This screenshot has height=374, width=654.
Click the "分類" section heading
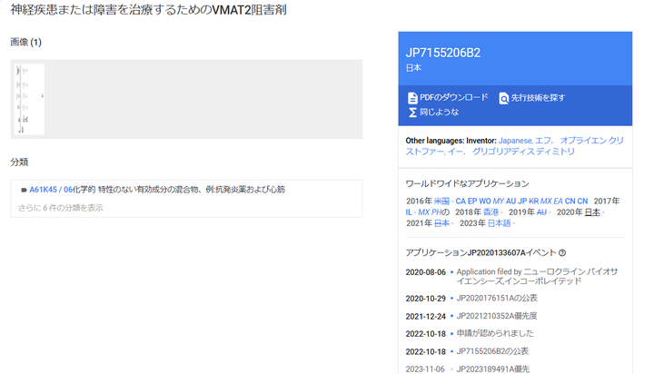click(x=19, y=162)
